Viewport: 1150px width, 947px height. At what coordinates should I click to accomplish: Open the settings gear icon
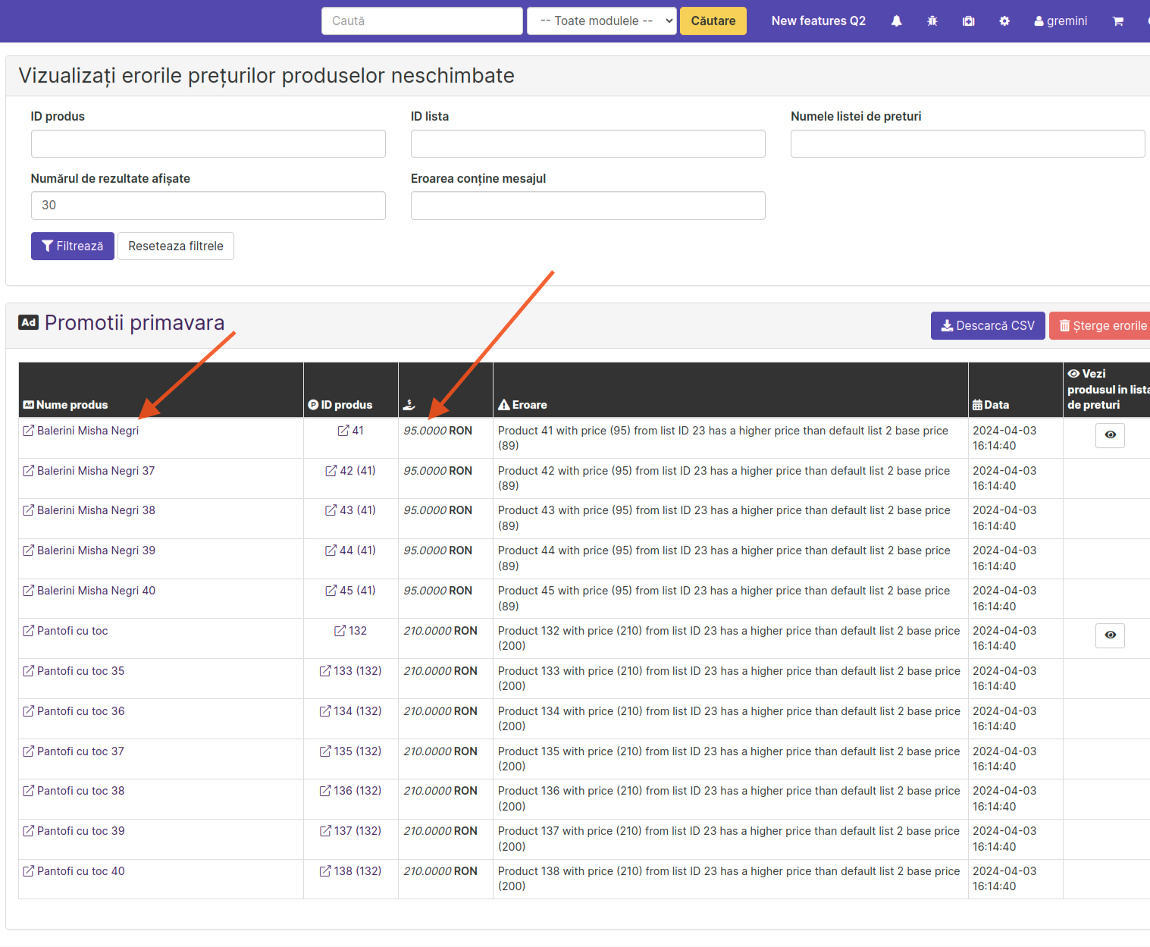pyautogui.click(x=1004, y=21)
